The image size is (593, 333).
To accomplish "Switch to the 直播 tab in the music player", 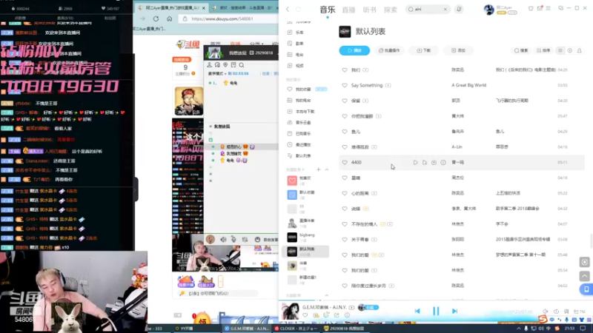I will pyautogui.click(x=348, y=10).
